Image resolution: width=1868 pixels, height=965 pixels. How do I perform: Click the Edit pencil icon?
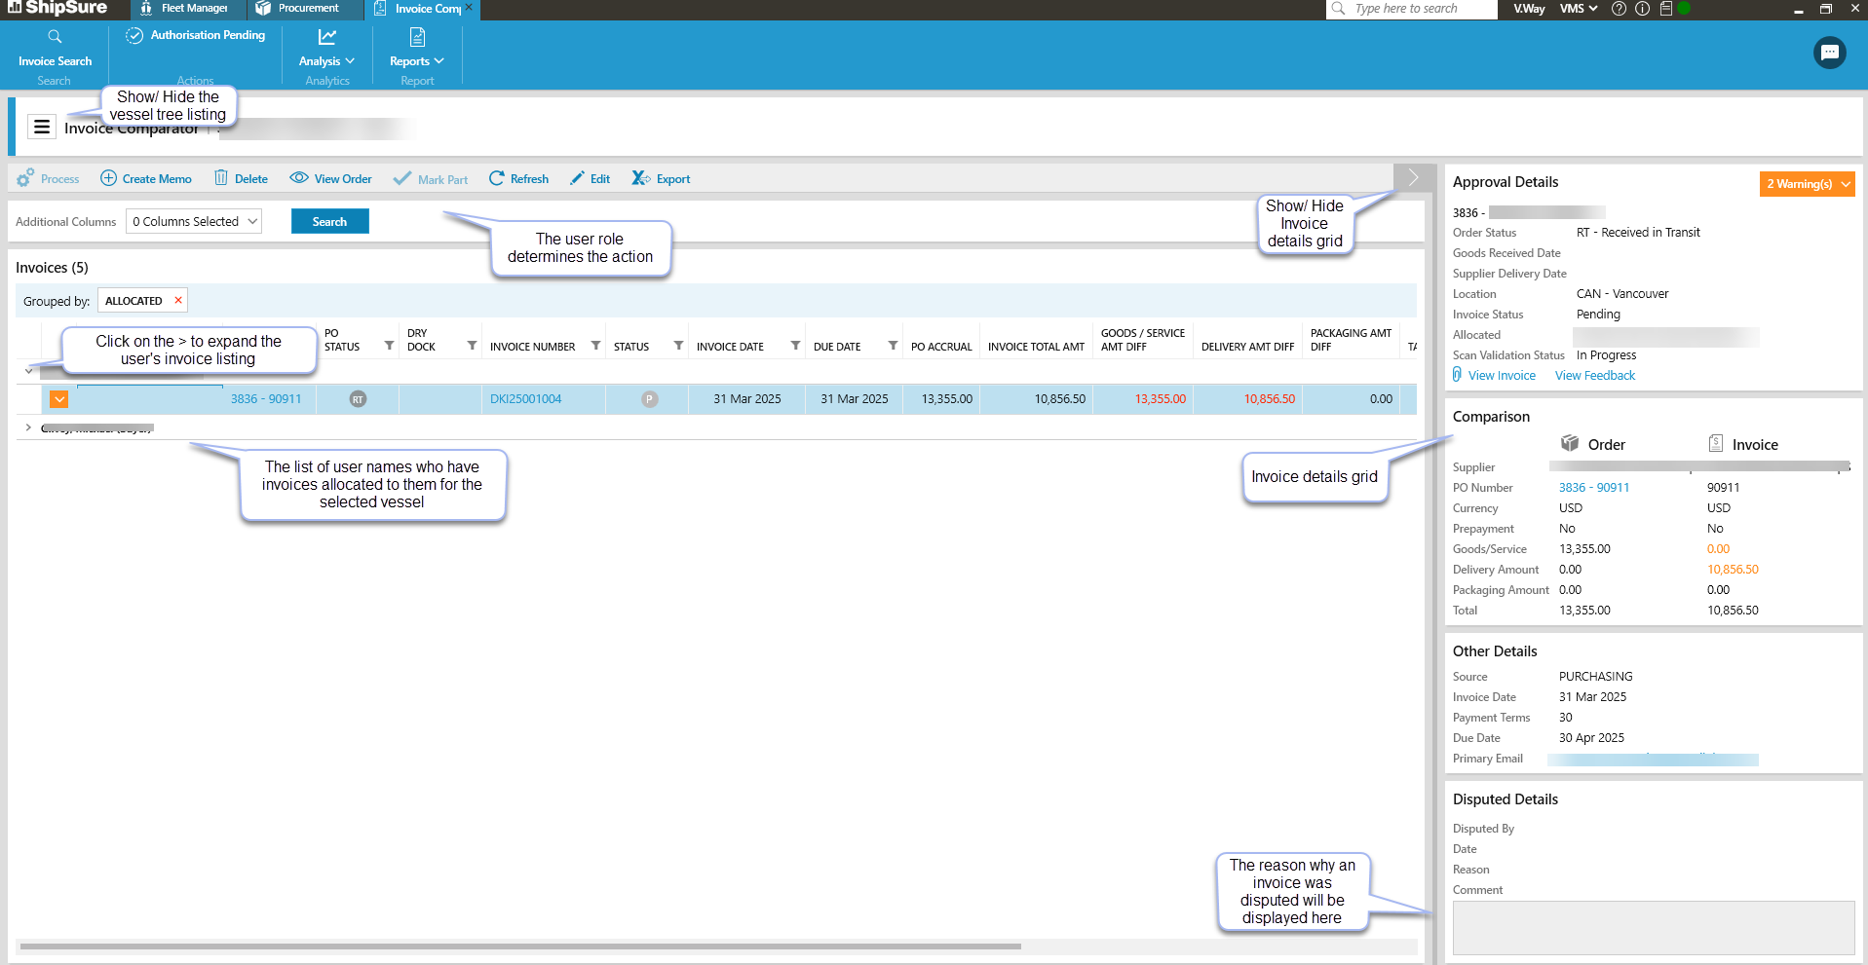point(578,178)
